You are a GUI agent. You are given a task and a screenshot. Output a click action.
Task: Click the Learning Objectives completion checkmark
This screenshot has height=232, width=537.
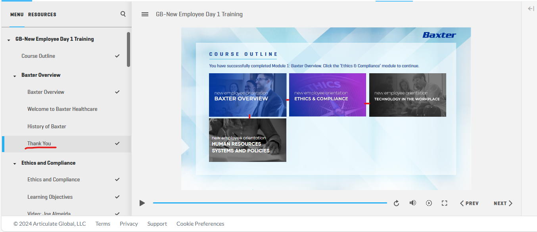(x=117, y=197)
